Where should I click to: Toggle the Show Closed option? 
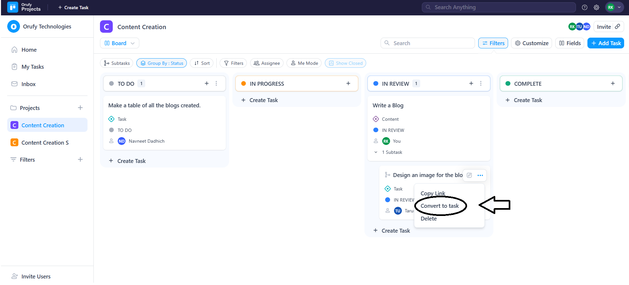click(345, 63)
